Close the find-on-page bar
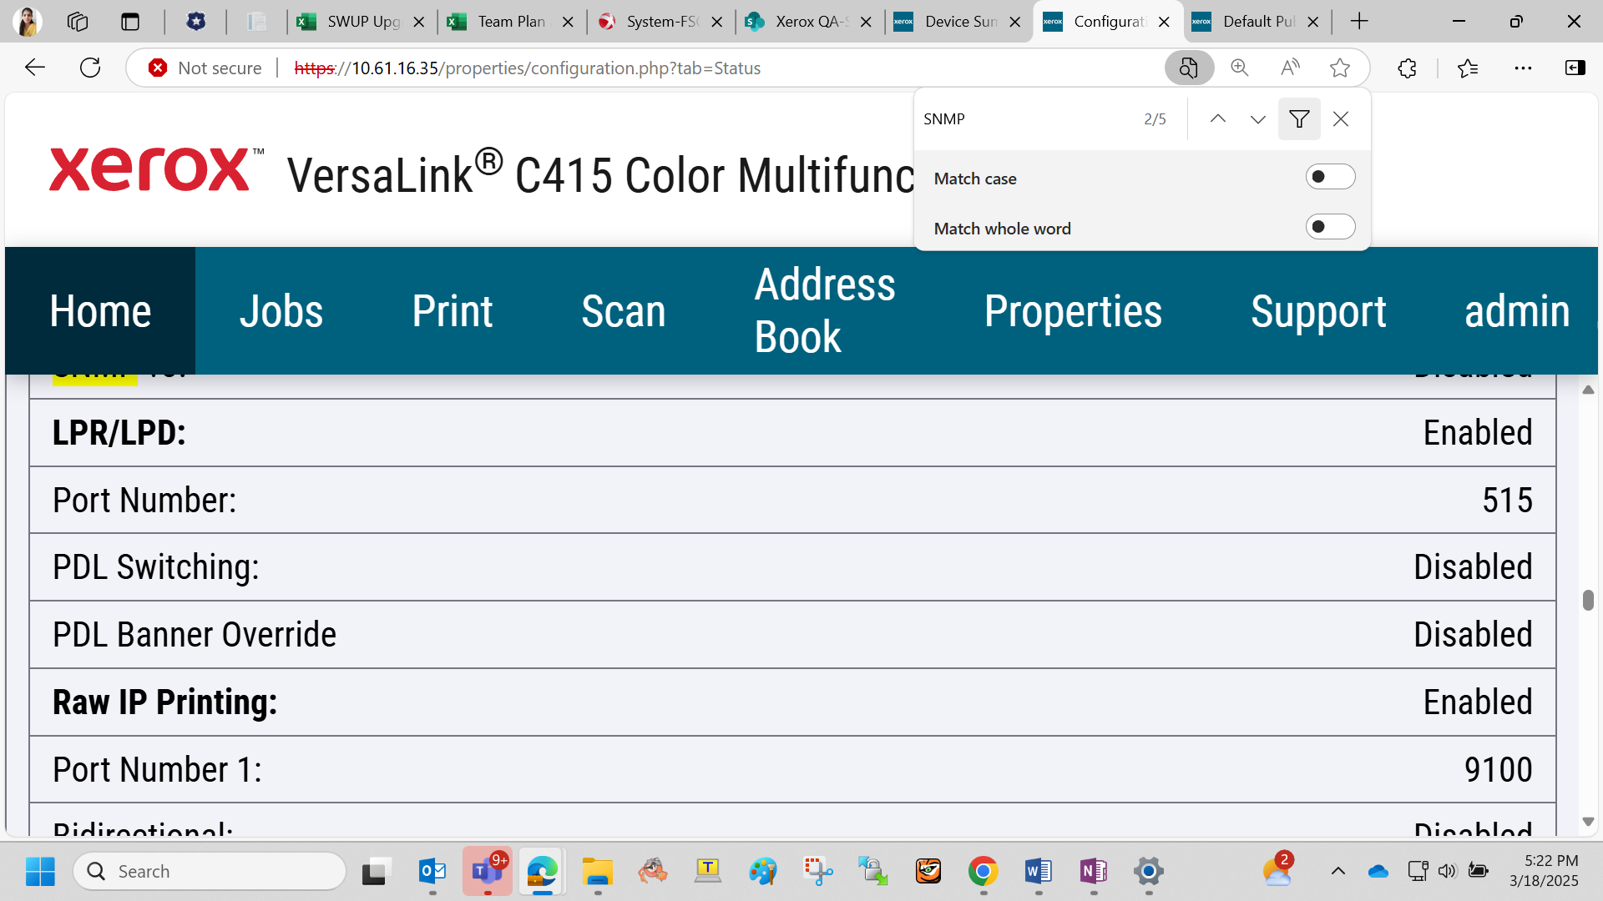 [x=1341, y=118]
